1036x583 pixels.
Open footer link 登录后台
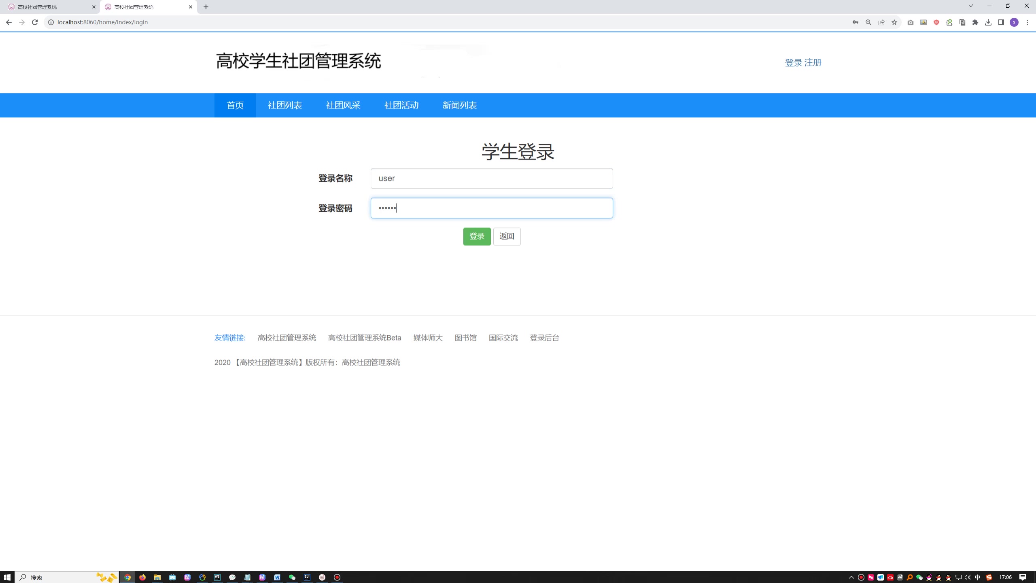pyautogui.click(x=545, y=338)
